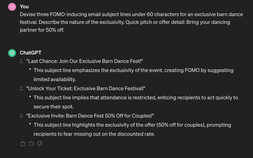
Task: Click the "You" sender name
Action: [x=24, y=7]
